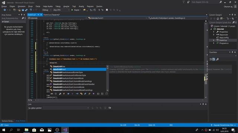
Task: Click the Save All toolbar icon
Action: point(26,10)
